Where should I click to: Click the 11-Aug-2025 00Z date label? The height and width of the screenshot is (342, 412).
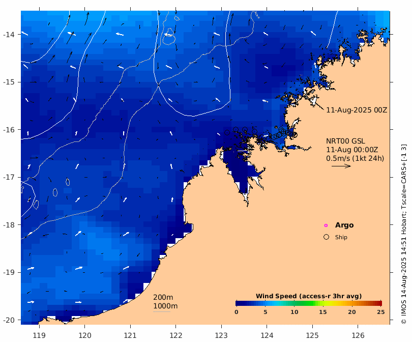357,110
